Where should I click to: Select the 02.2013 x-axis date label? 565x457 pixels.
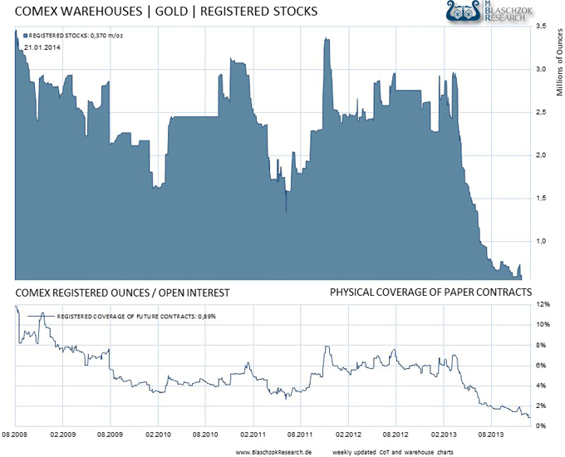tap(443, 434)
